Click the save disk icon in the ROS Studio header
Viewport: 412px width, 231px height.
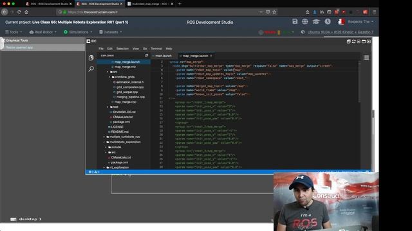tap(295, 22)
